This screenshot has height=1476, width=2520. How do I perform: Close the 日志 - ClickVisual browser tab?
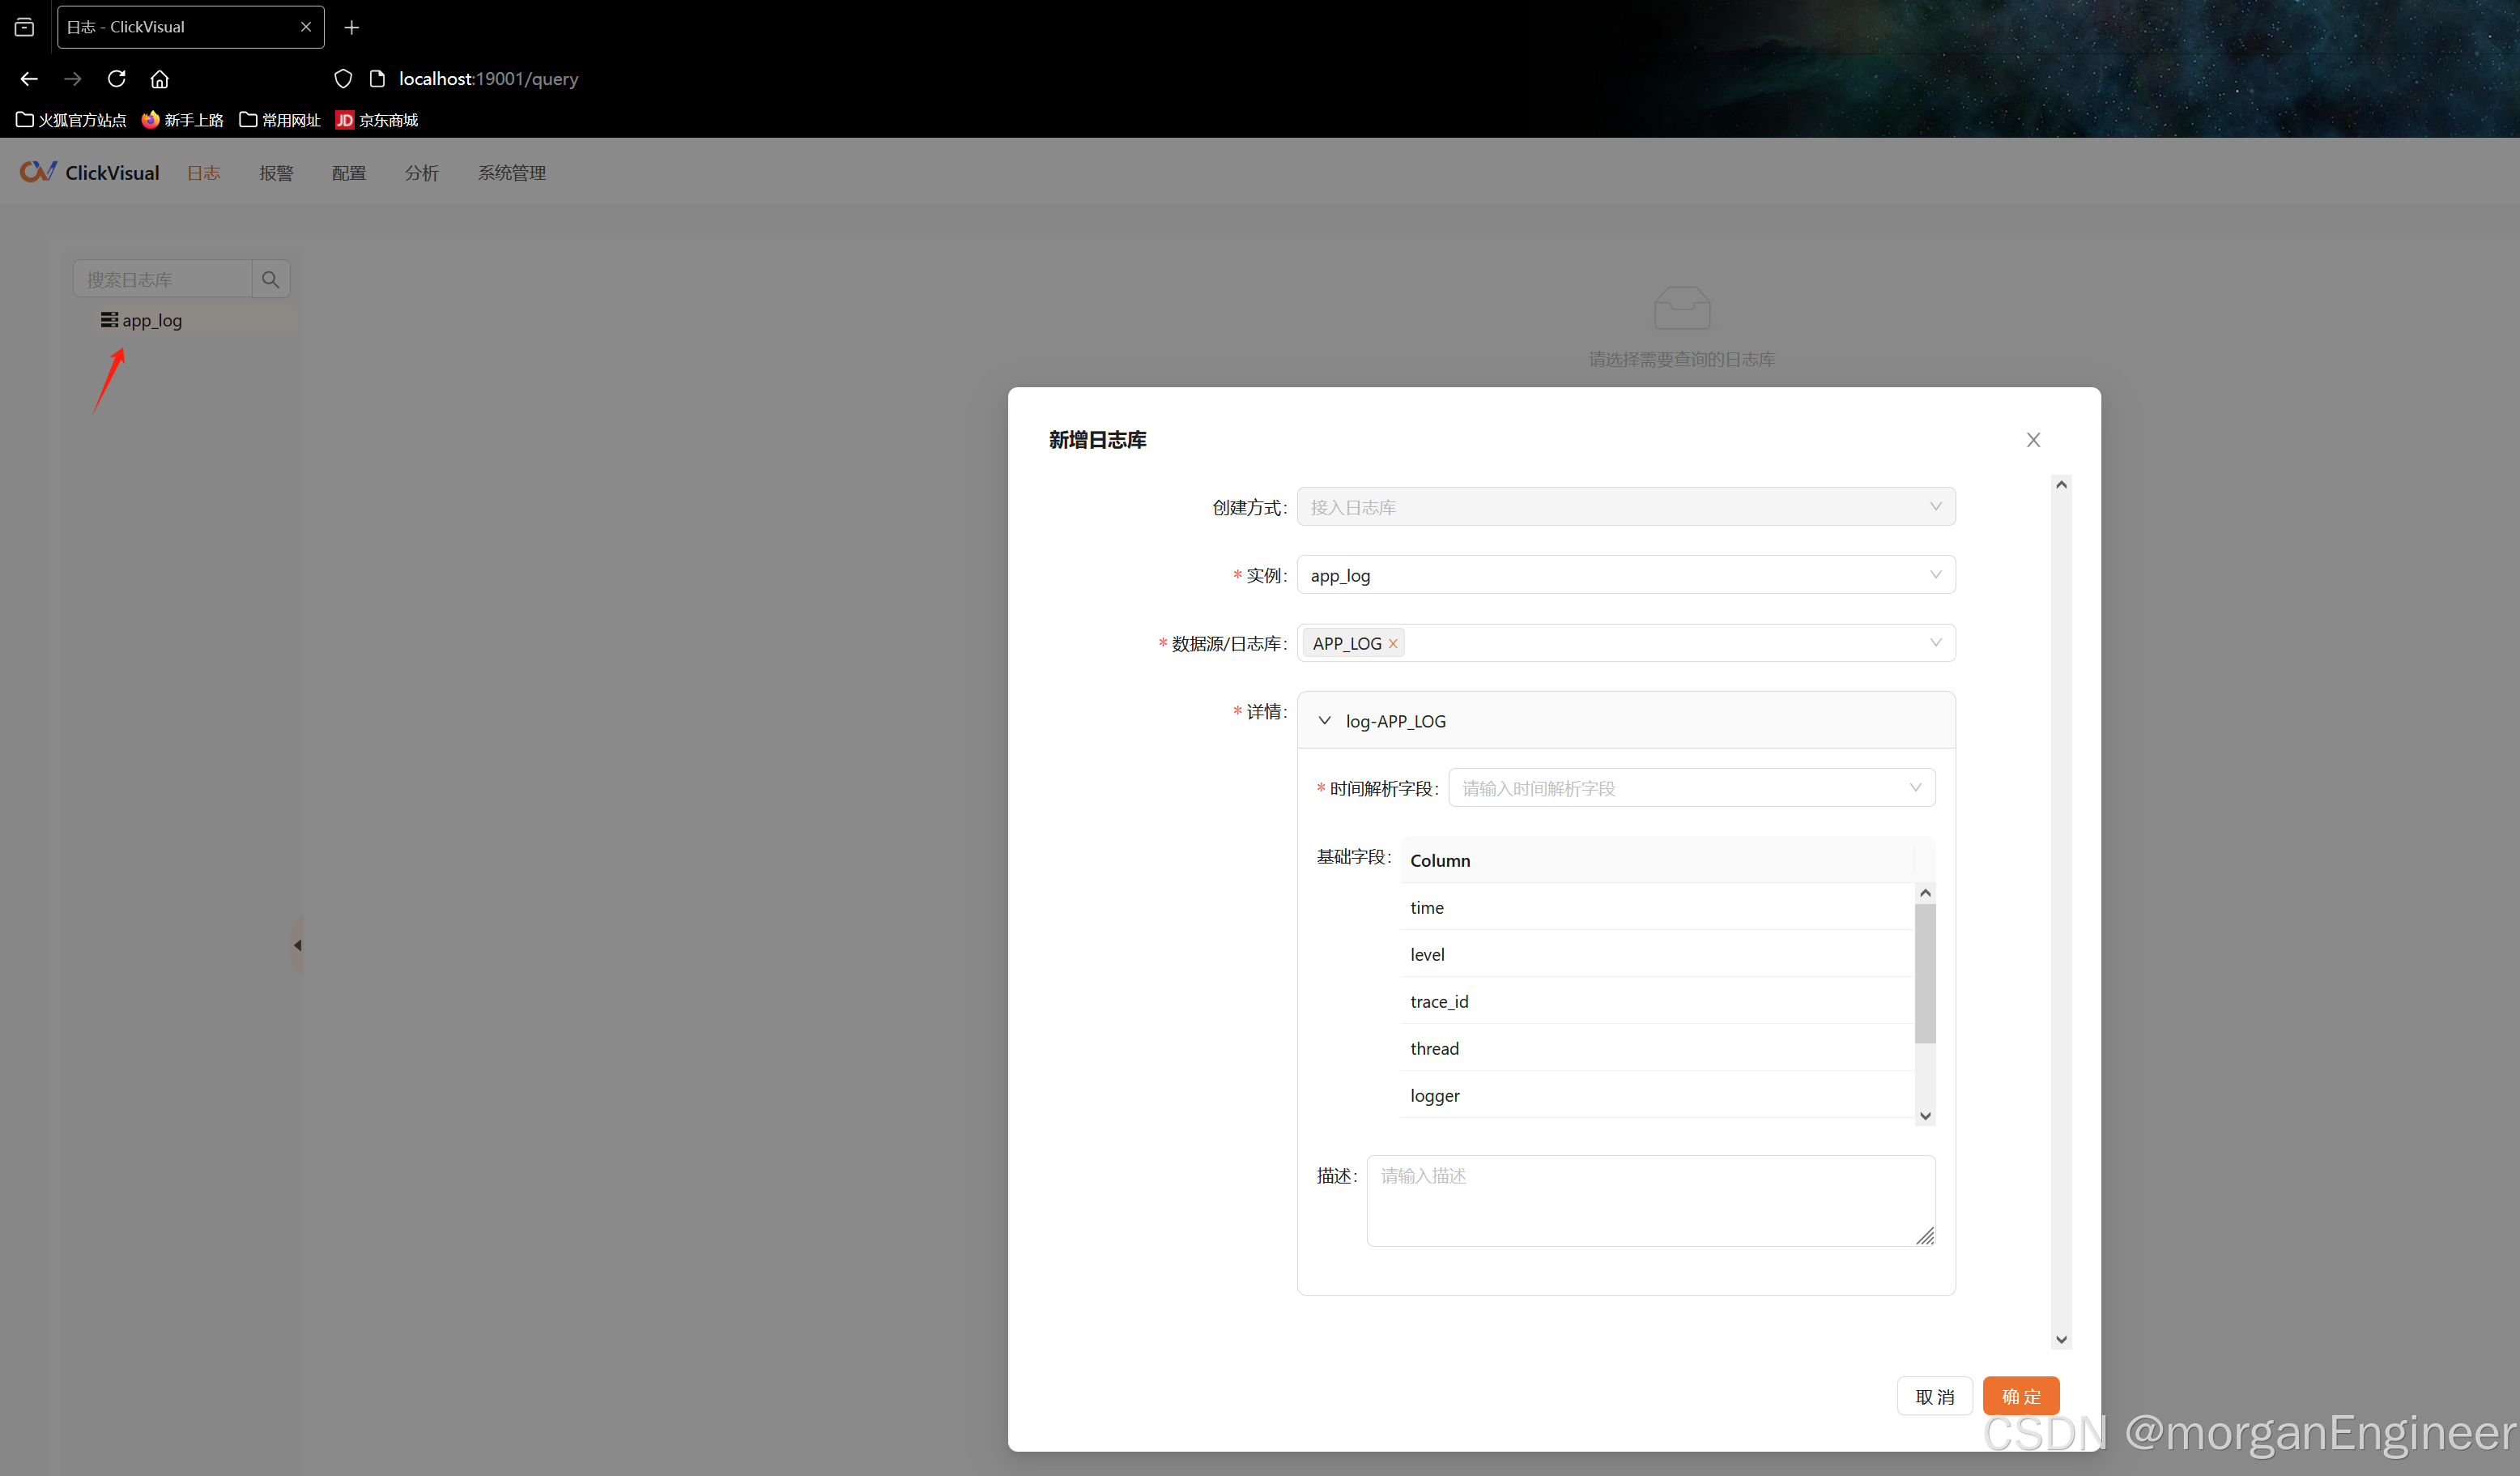pos(306,27)
